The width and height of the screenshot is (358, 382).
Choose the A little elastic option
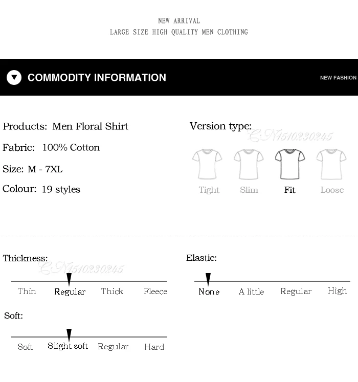[251, 291]
